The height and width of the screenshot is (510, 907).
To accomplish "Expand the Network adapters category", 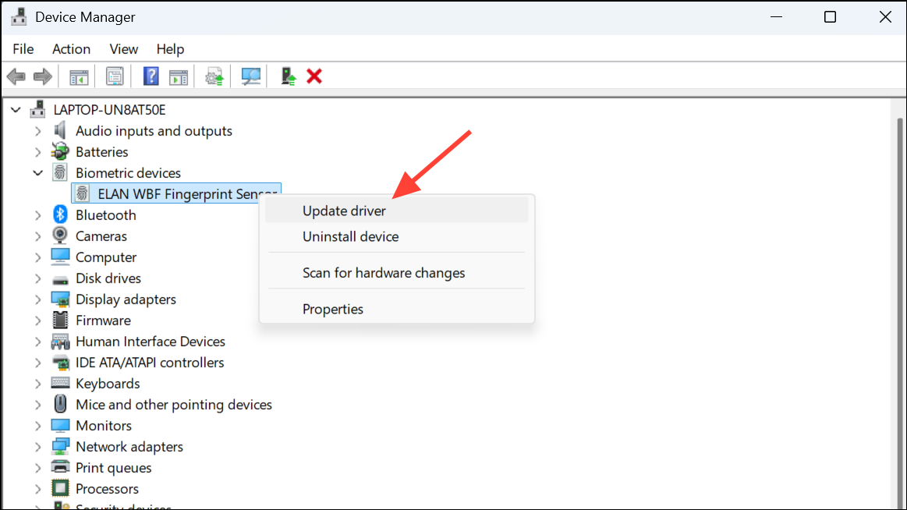I will coord(38,446).
